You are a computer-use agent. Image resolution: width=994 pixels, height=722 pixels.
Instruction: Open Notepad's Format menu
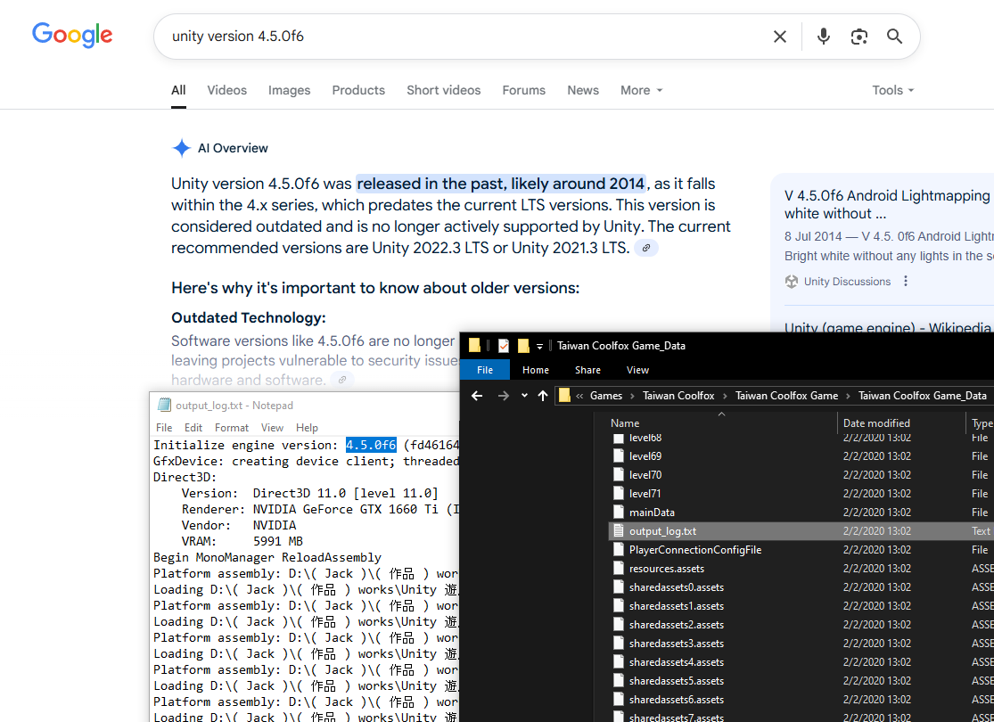pyautogui.click(x=232, y=428)
